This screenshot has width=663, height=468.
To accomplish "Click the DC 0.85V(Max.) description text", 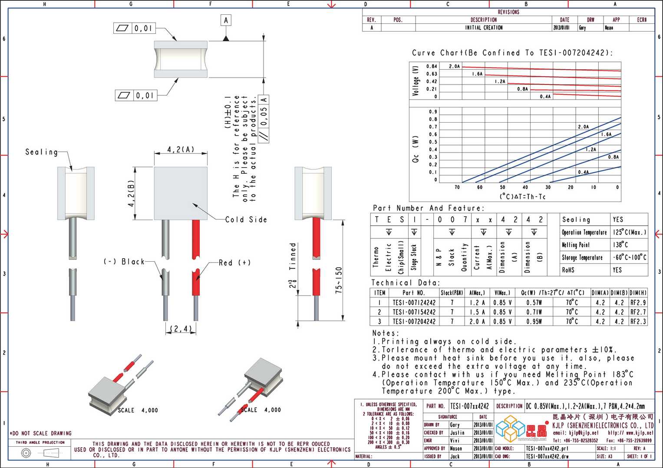I will (585, 406).
